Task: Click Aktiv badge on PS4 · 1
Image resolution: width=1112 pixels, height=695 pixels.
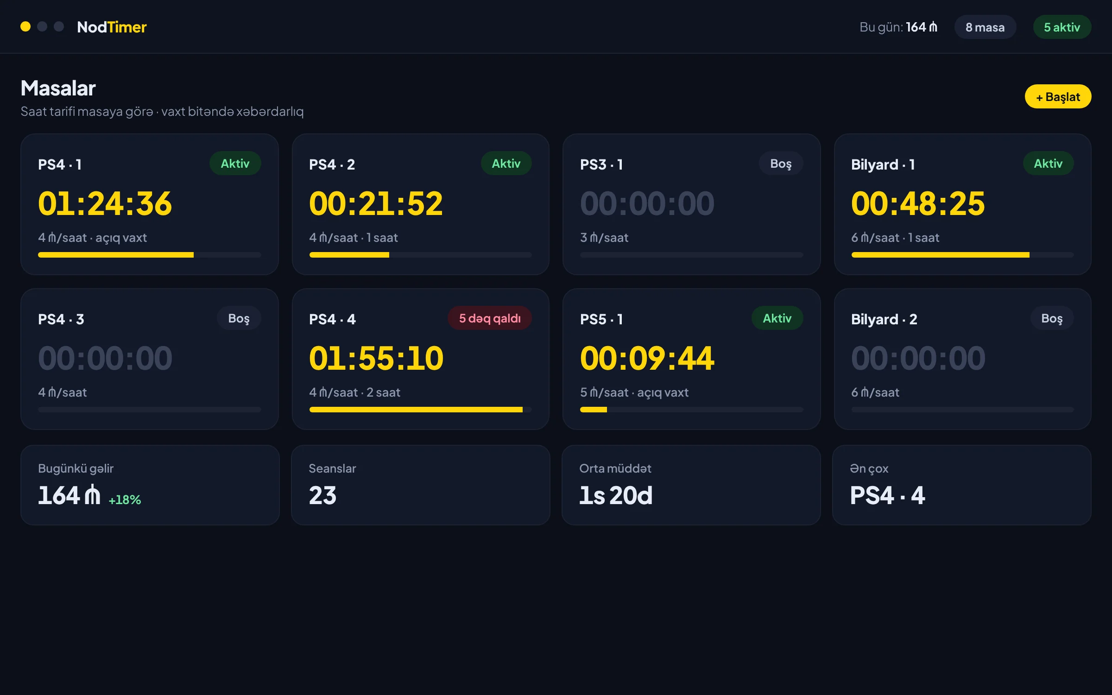Action: [235, 164]
